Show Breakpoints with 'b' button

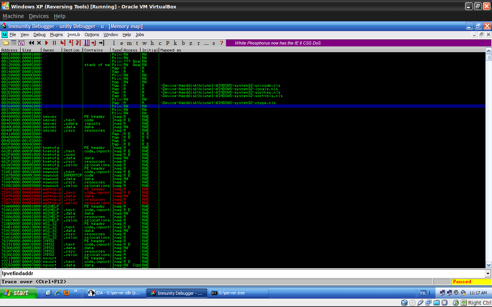coord(183,43)
